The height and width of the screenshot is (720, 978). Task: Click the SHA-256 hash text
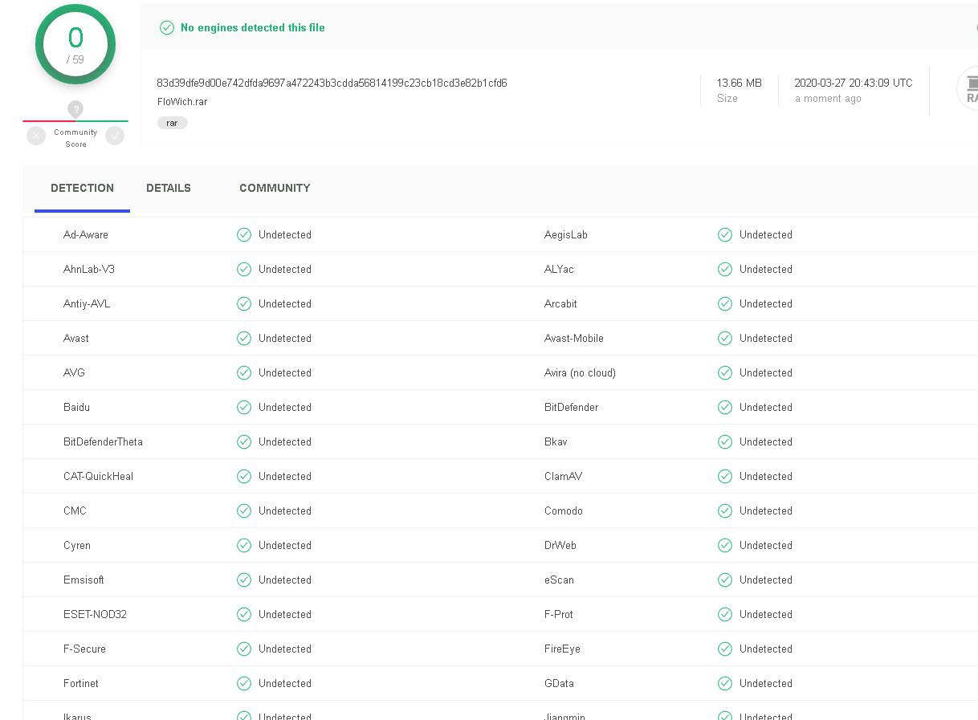pos(332,83)
